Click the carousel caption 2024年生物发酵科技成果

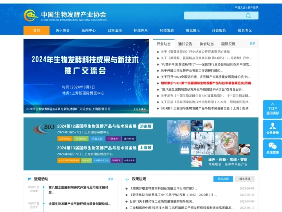click(x=68, y=109)
